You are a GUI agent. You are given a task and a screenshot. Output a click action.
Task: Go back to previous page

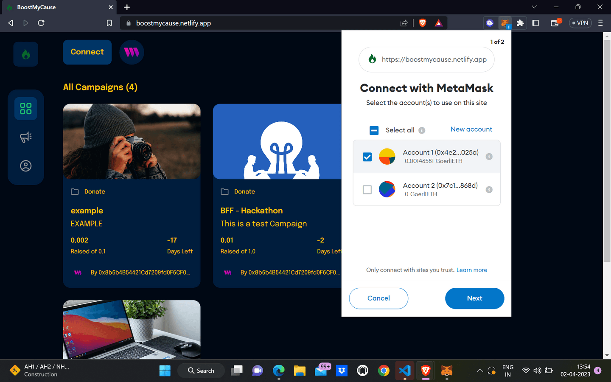click(x=11, y=23)
